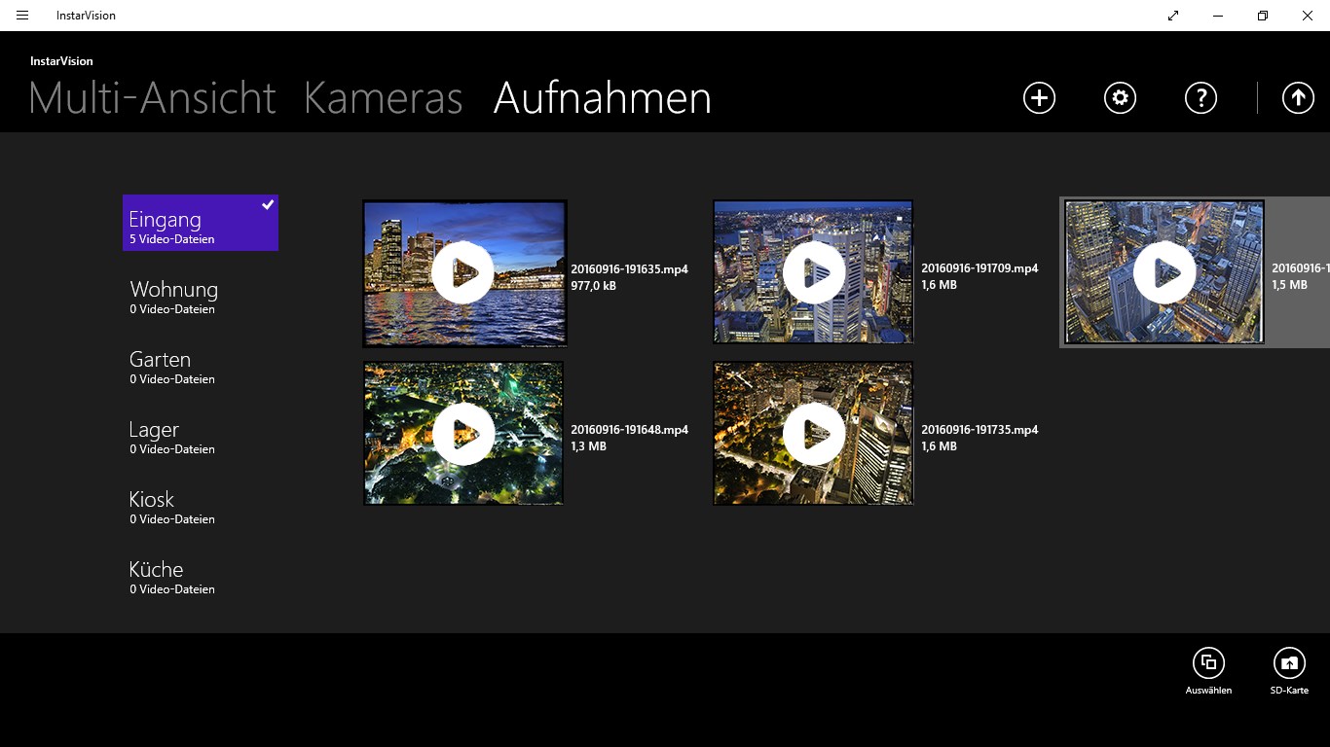1330x747 pixels.
Task: Choose the Kiosk camera entry
Action: click(201, 507)
